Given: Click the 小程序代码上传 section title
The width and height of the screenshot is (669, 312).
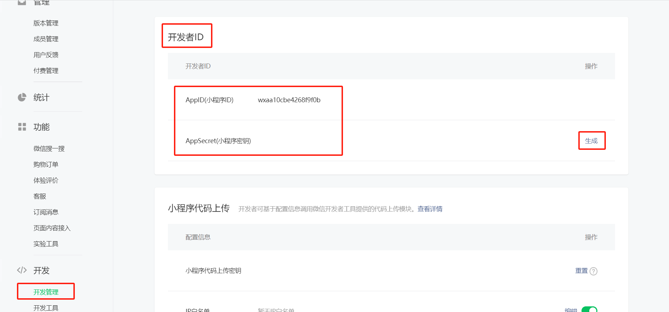Looking at the screenshot, I should (199, 208).
